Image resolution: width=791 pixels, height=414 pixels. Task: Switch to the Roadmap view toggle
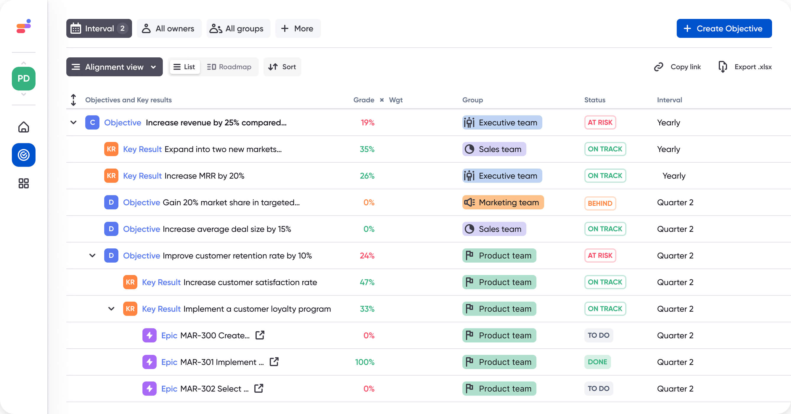click(229, 67)
